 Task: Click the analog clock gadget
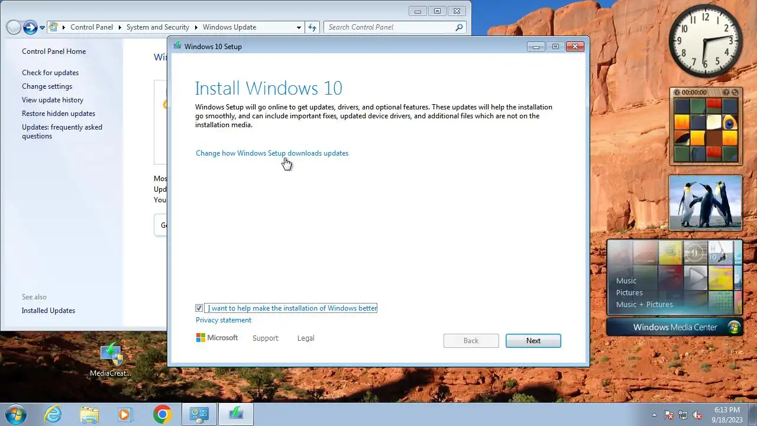[x=706, y=41]
